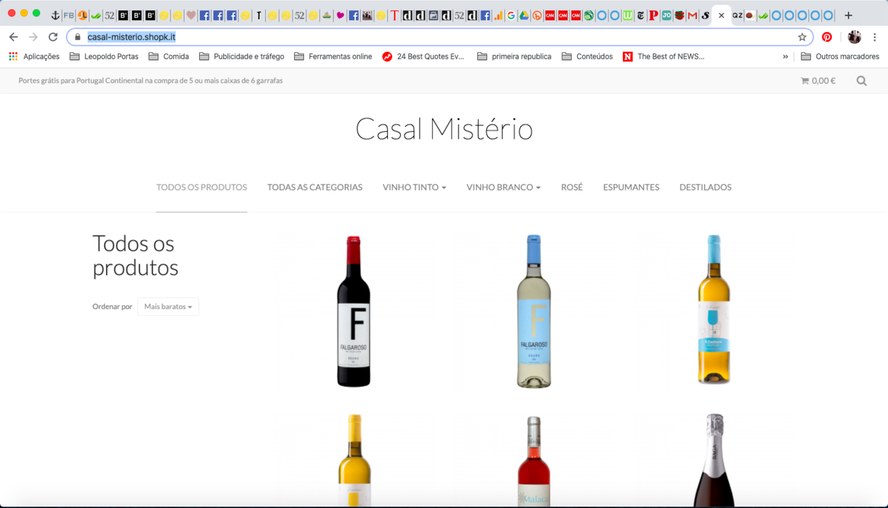This screenshot has height=508, width=888.
Task: Switch to the red T tab
Action: click(x=394, y=15)
